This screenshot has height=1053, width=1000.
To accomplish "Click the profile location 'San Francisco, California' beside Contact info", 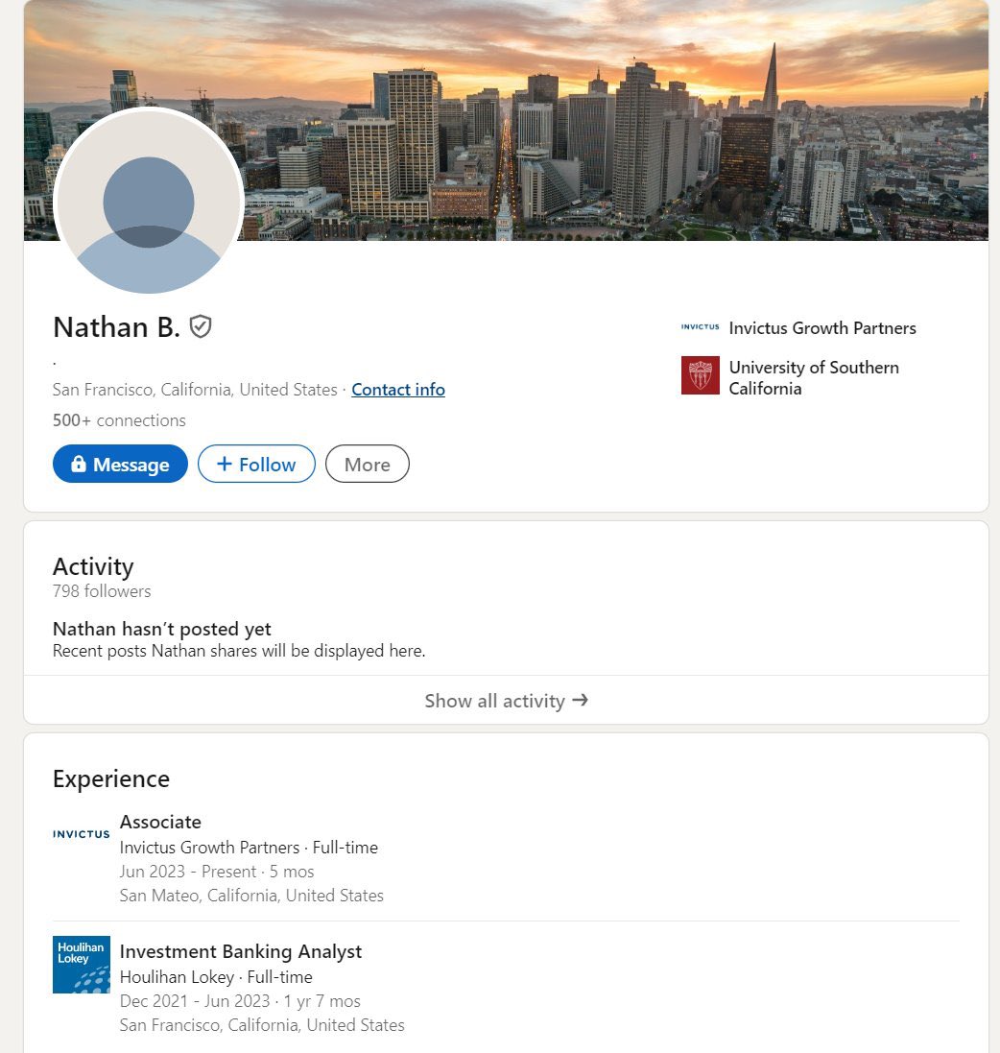I will [195, 390].
